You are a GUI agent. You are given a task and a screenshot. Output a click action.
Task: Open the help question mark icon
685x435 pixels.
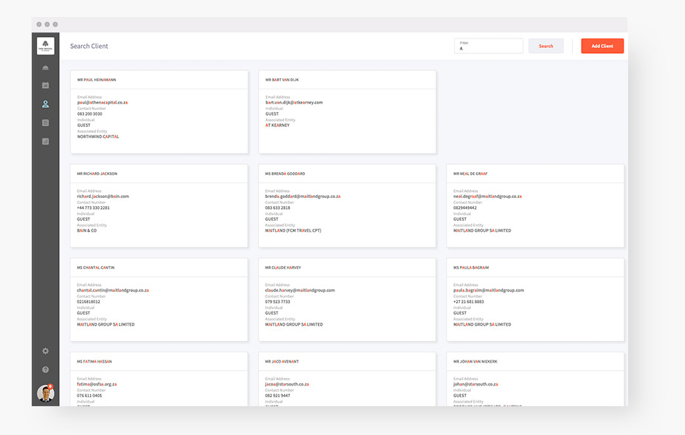pos(46,370)
